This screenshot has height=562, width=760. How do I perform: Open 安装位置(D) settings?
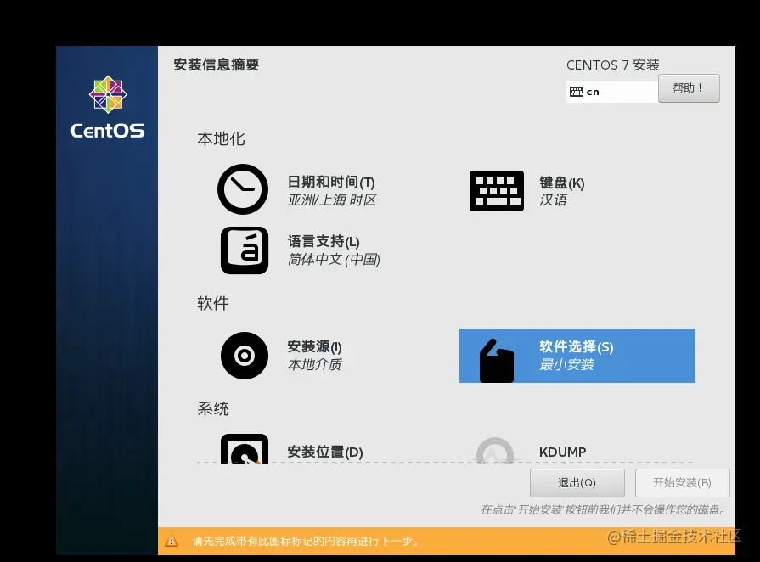pos(324,452)
